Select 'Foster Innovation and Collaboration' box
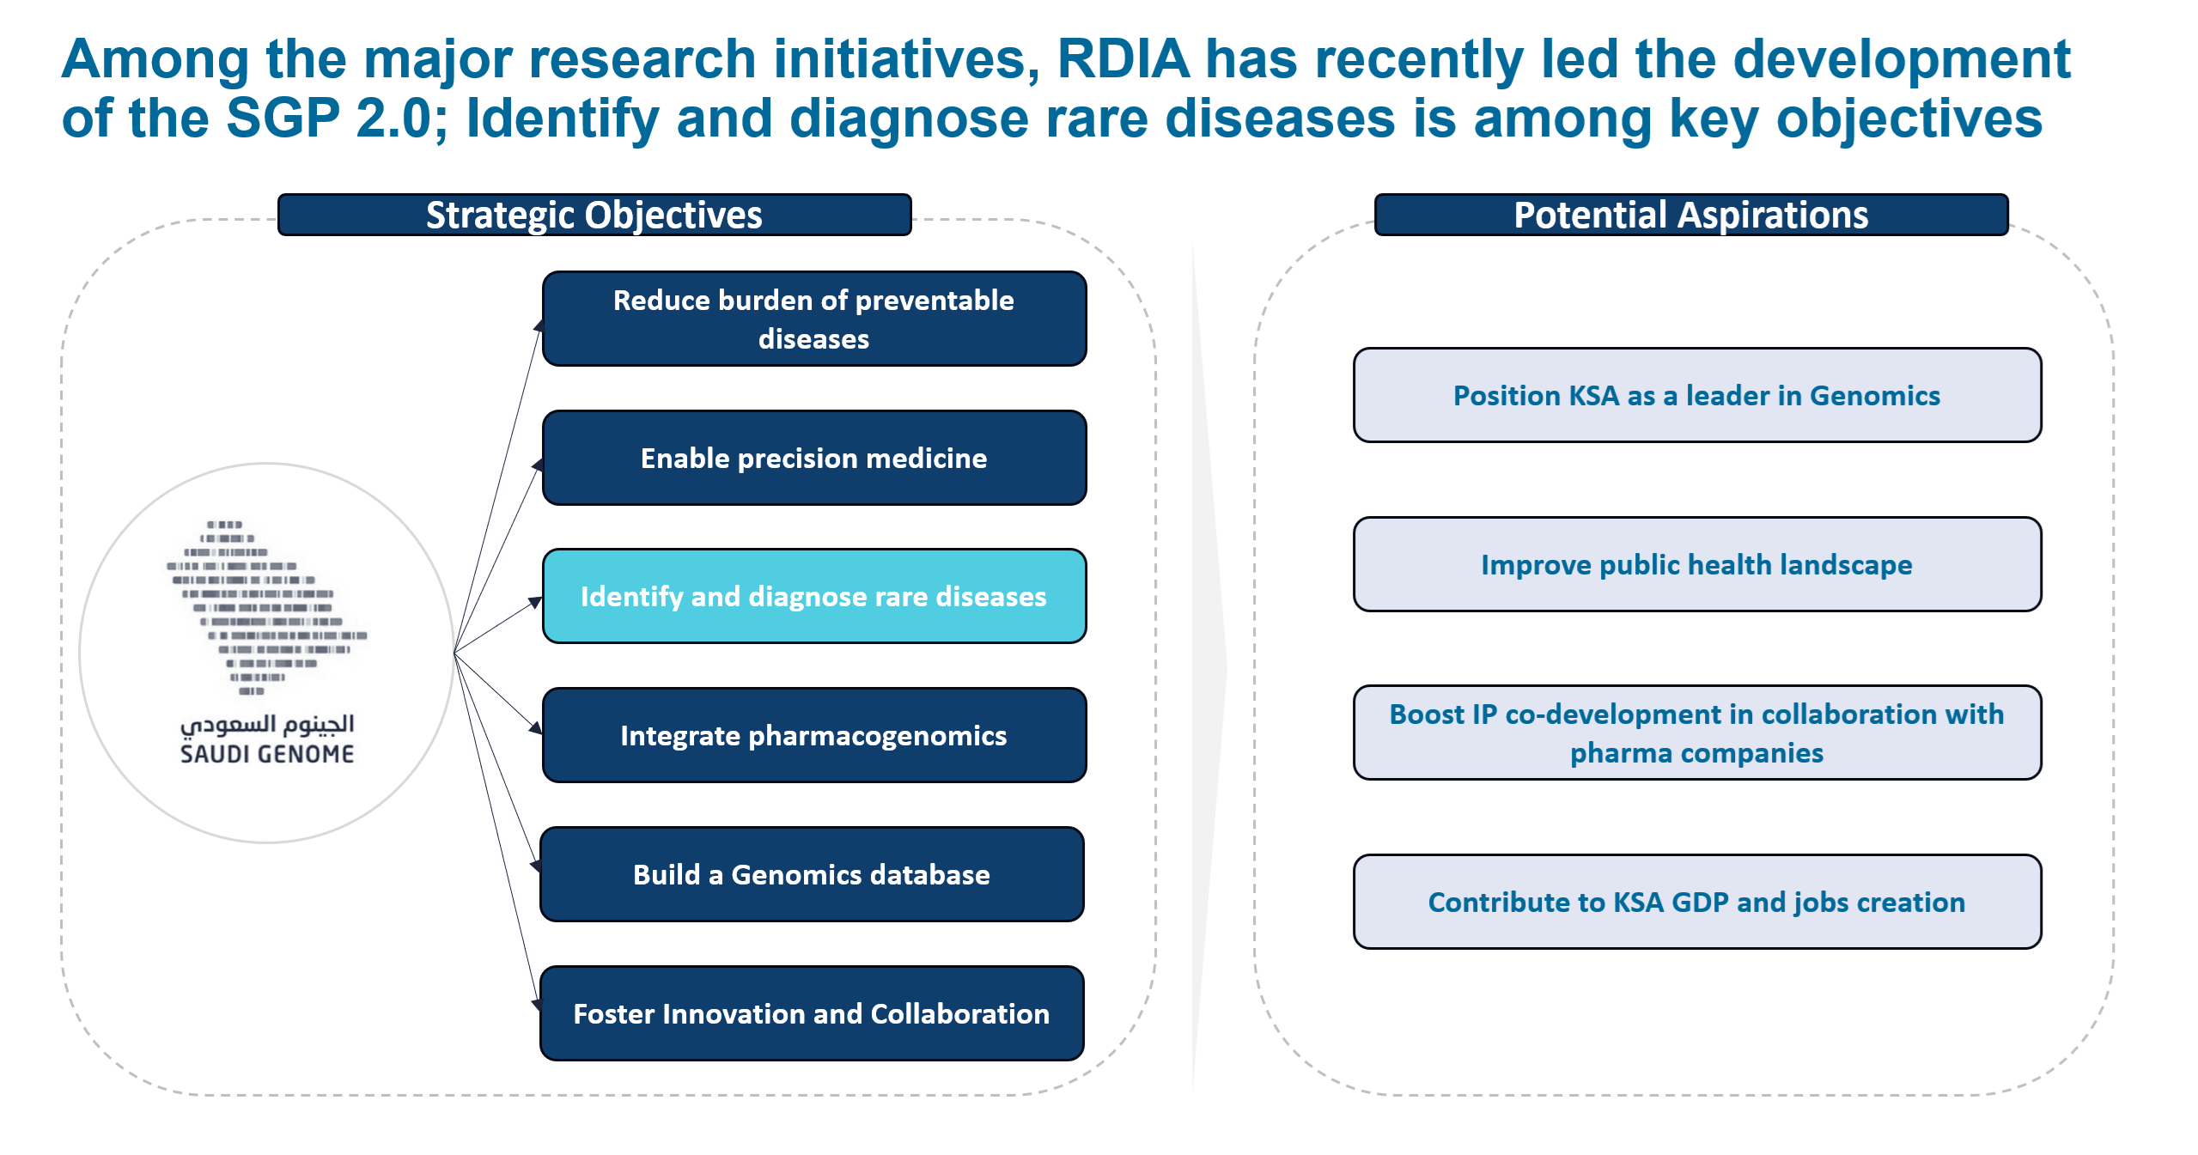Viewport: 2198px width, 1155px height. pyautogui.click(x=812, y=1013)
